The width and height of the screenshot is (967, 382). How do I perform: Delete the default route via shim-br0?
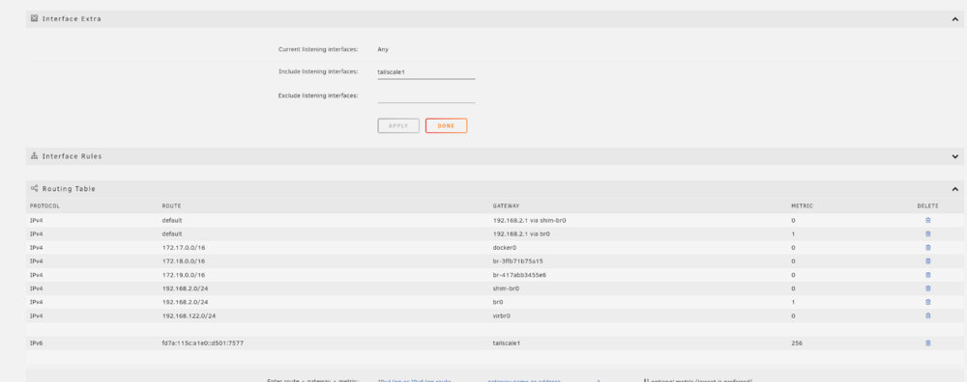(x=927, y=220)
